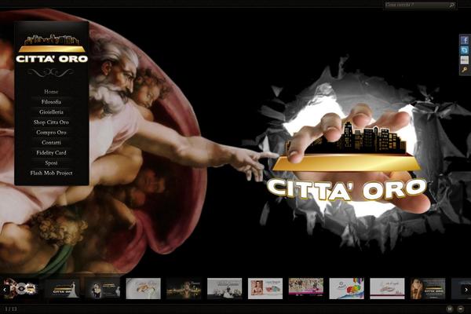Click the white badge icon below Skype
This screenshot has width=471, height=314.
[465, 60]
